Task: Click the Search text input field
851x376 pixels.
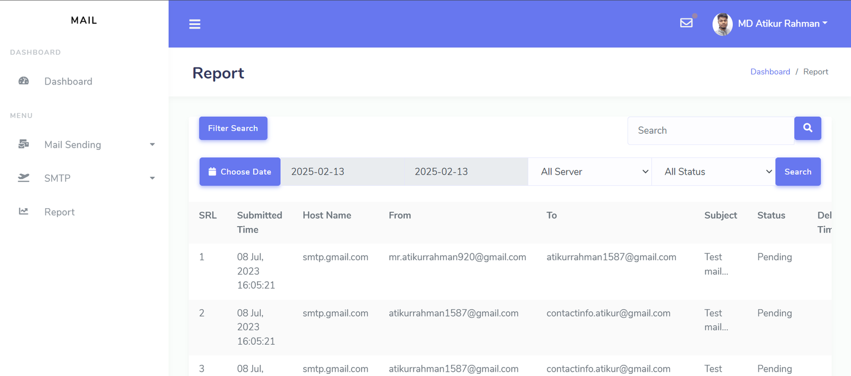Action: (711, 131)
